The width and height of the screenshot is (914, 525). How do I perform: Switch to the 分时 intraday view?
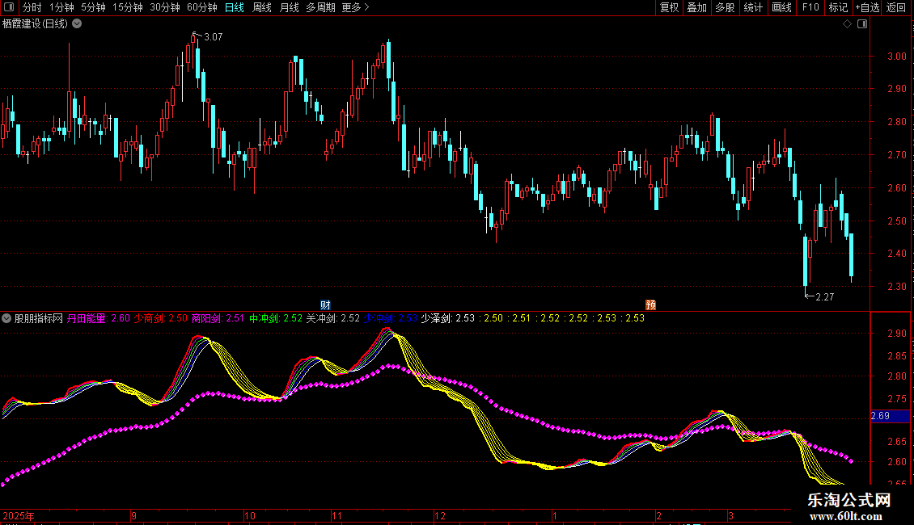32,8
